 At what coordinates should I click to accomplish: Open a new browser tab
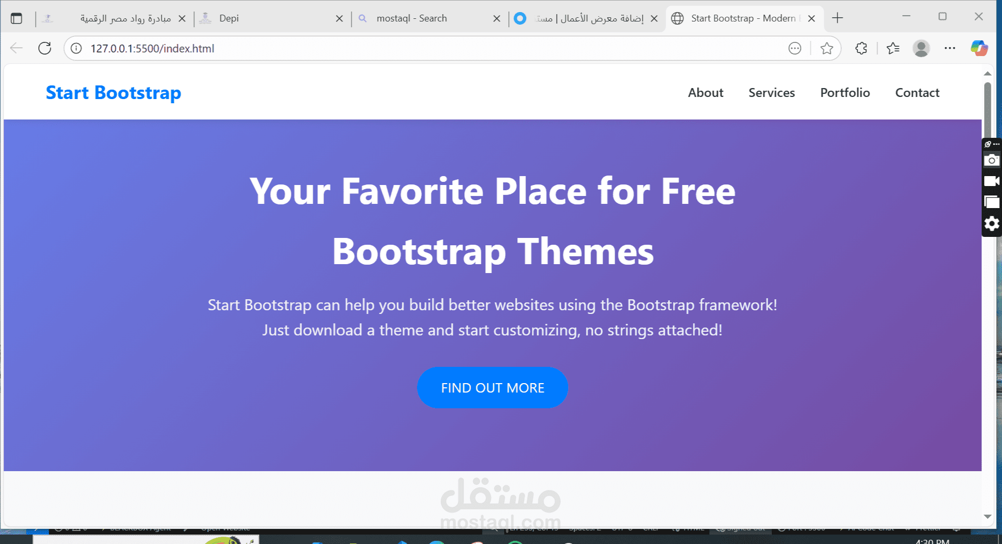838,18
